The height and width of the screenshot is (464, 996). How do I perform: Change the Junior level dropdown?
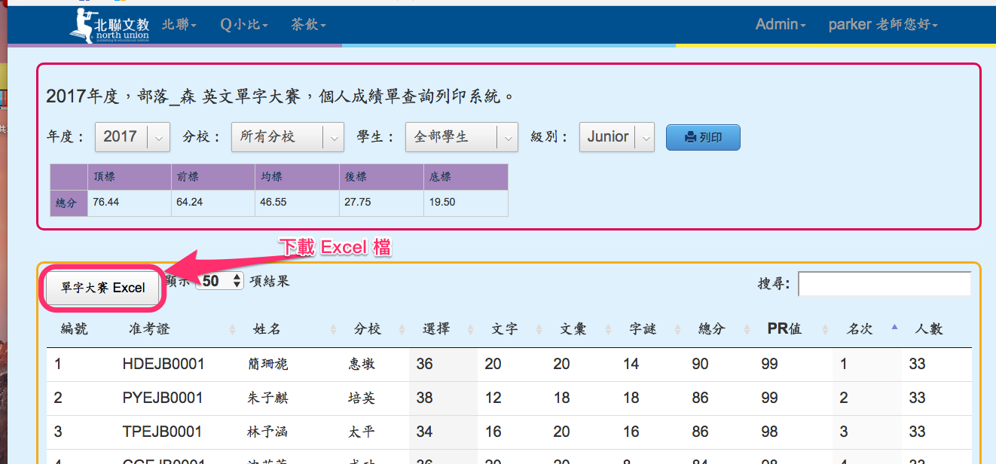pyautogui.click(x=616, y=137)
